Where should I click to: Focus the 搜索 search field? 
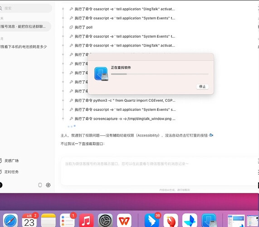pyautogui.click(x=25, y=8)
